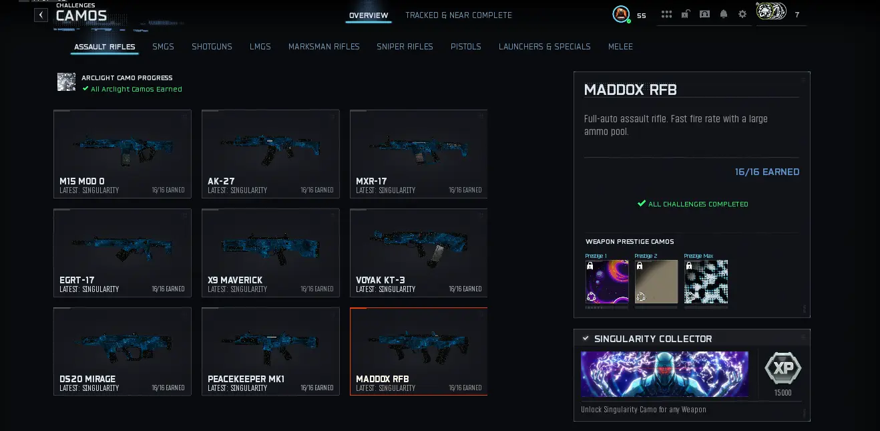Screen dimensions: 880x431
Task: Select the Prestige Max camo swatch
Action: click(706, 281)
